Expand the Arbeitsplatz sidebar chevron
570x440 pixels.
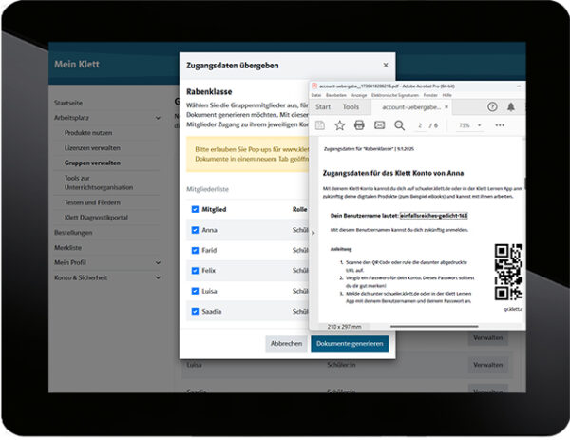pos(158,118)
